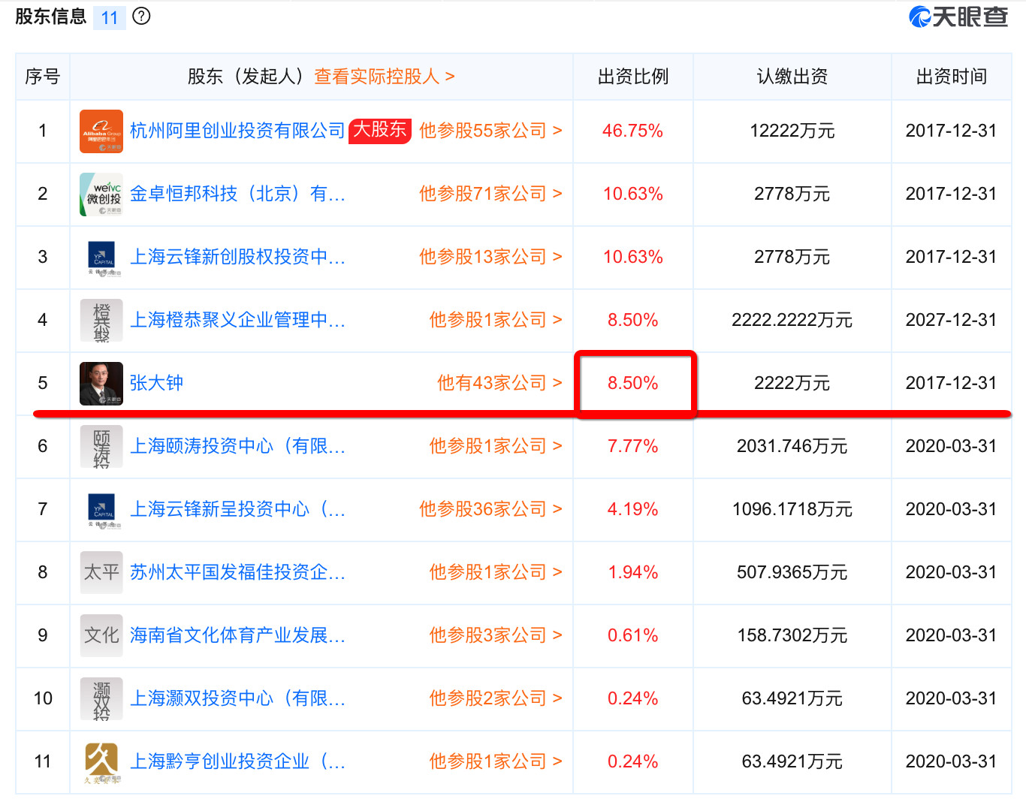Open 上海颐涛投资中心 company link
1026x799 pixels.
point(237,446)
